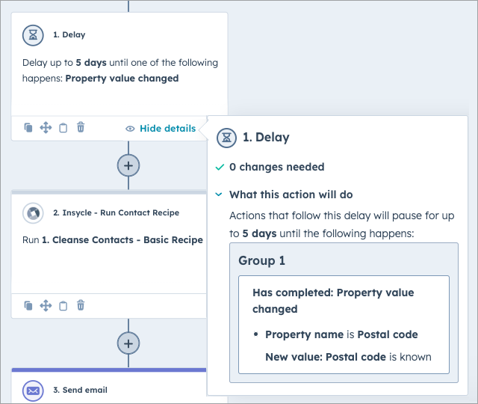Open the 2. Insycle - Run Contact Recipe title
The width and height of the screenshot is (478, 404).
click(117, 212)
